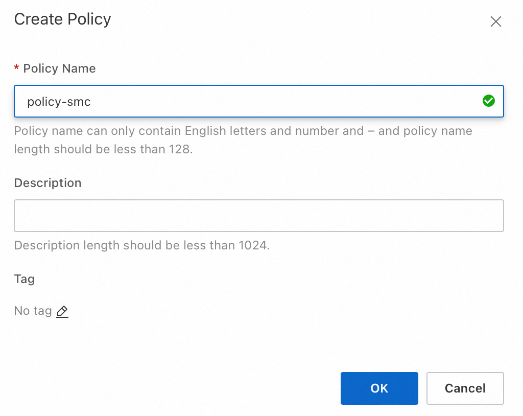Click the green validation checkmark icon
Screen dimensions: 523x416
(488, 101)
